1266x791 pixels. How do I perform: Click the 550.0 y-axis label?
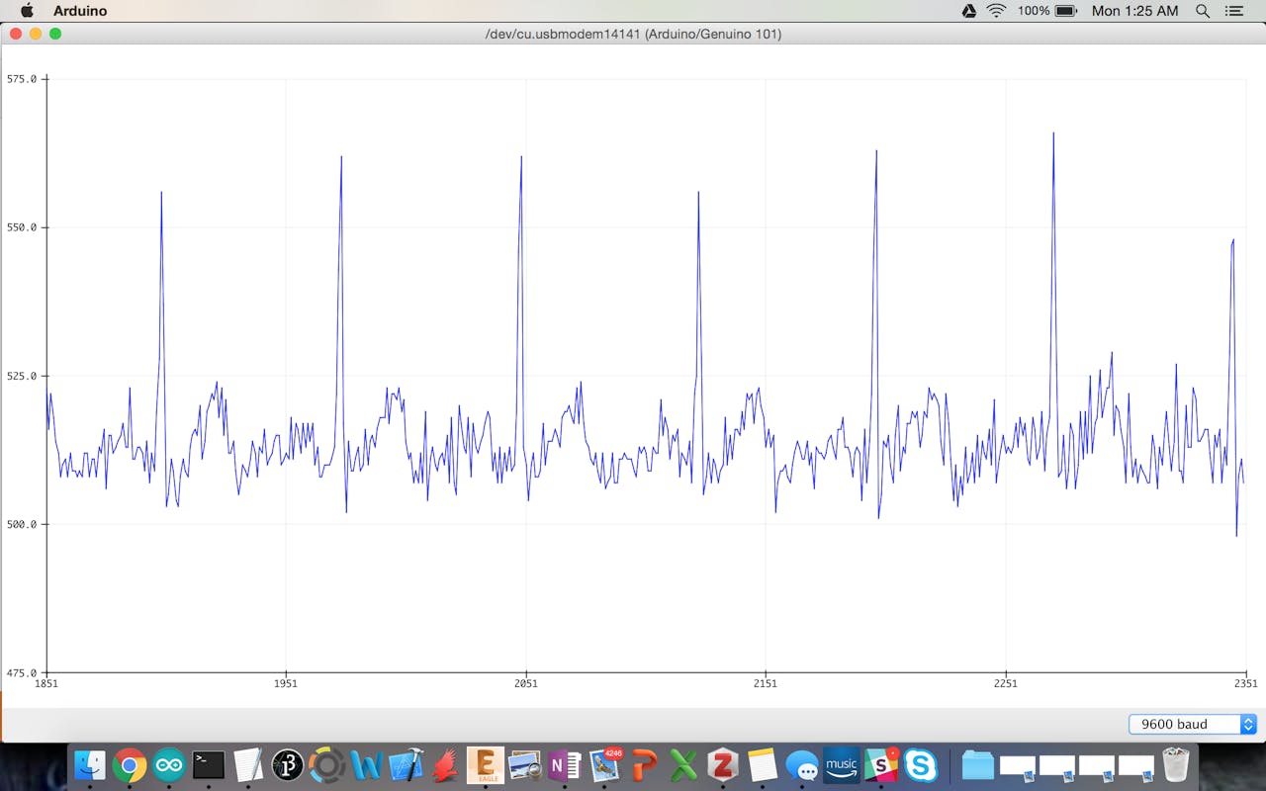pos(22,227)
